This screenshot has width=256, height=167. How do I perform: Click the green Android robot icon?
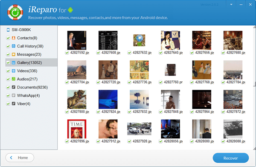(x=70, y=10)
